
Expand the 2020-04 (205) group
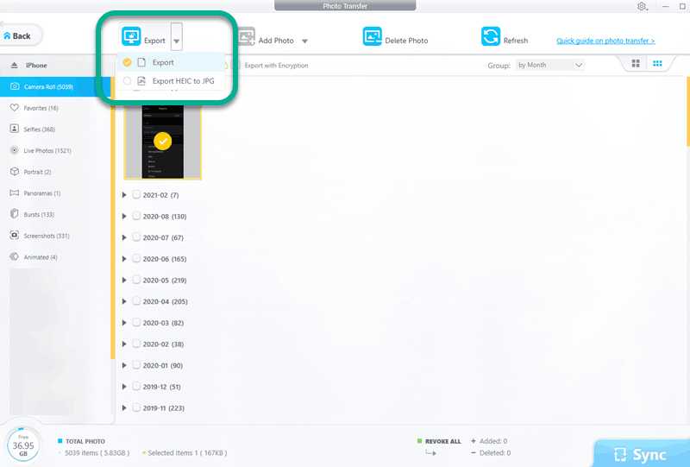124,301
